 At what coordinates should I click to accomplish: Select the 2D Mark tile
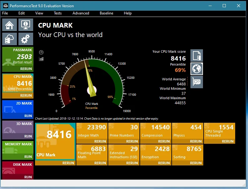coord(18,106)
